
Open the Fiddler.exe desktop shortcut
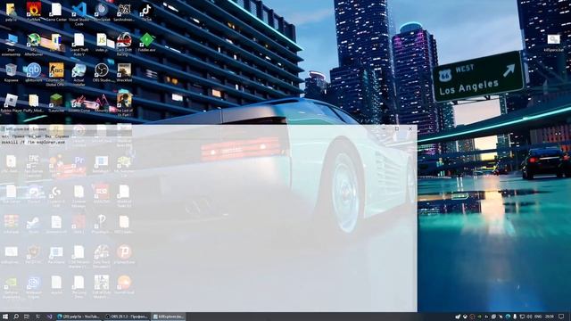click(x=146, y=42)
